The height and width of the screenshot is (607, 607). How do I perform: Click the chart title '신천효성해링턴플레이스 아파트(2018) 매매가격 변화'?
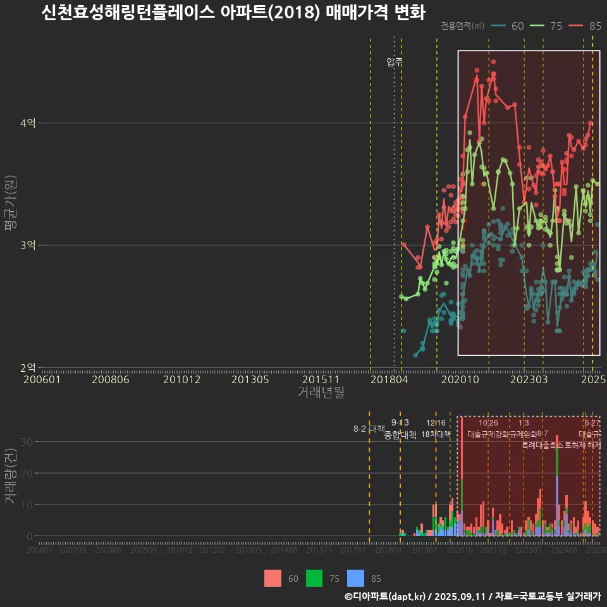pos(233,13)
